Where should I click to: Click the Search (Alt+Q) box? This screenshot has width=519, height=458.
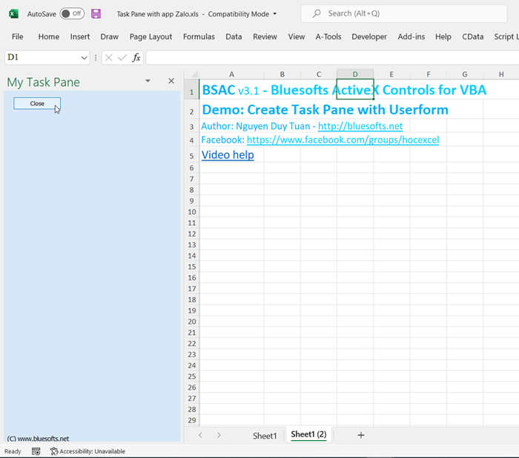[x=404, y=13]
